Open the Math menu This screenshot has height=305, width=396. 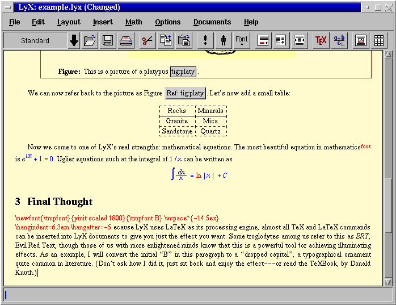[x=133, y=22]
